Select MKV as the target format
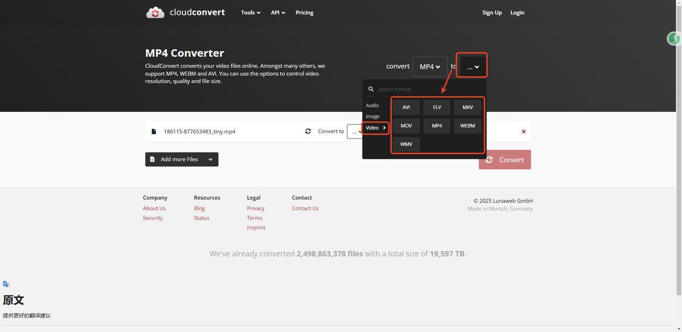Screen dimensions: 682x332 [x=467, y=107]
